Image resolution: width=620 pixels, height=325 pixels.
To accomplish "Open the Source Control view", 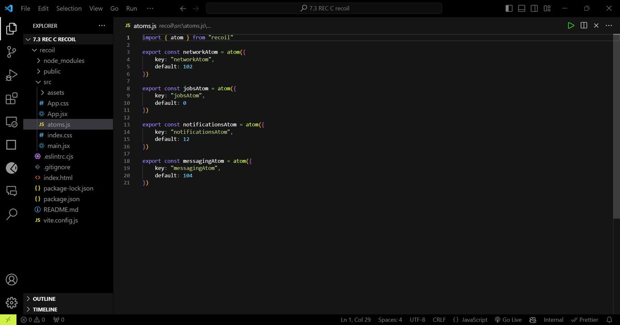I will point(11,52).
